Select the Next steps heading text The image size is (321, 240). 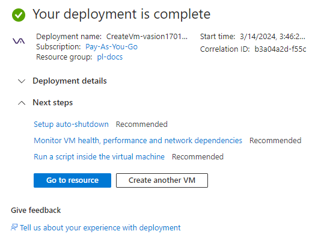(53, 103)
